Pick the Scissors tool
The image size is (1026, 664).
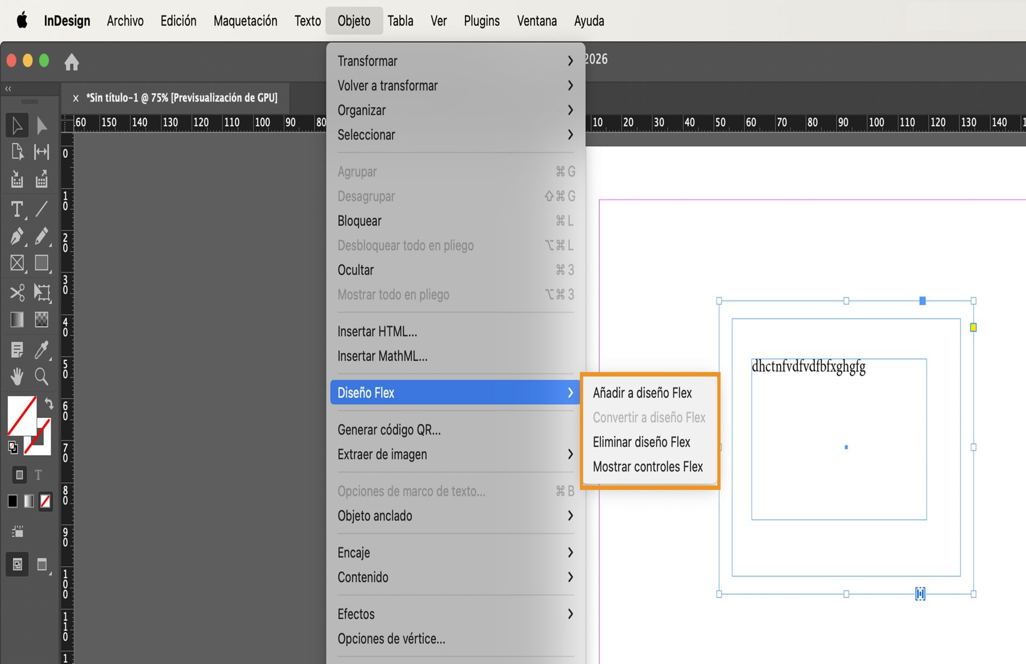(17, 292)
